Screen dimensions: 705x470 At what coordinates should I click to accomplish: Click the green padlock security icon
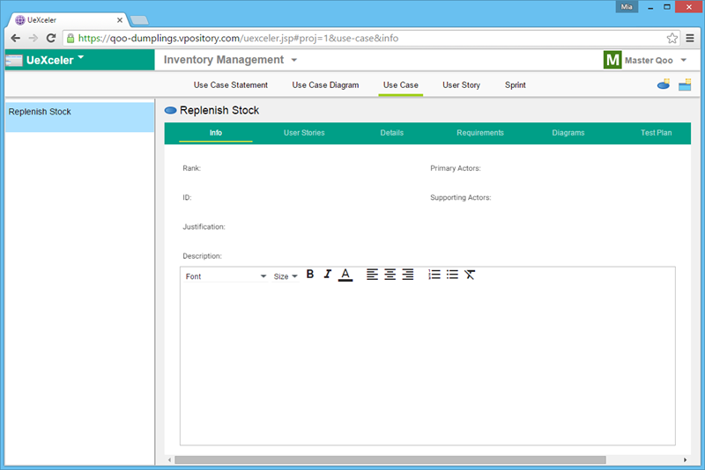(x=70, y=38)
